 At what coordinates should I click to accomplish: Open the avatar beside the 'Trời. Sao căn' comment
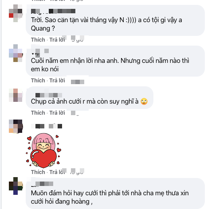click(16, 13)
